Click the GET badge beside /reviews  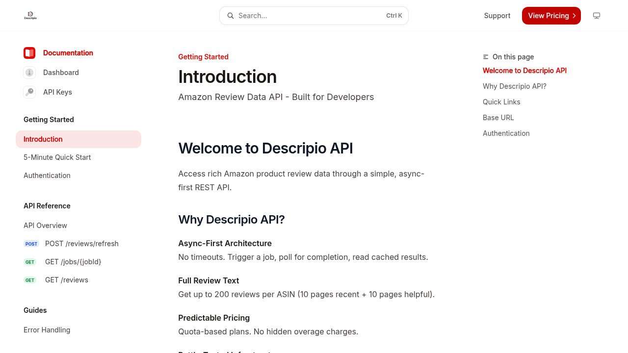pyautogui.click(x=30, y=280)
